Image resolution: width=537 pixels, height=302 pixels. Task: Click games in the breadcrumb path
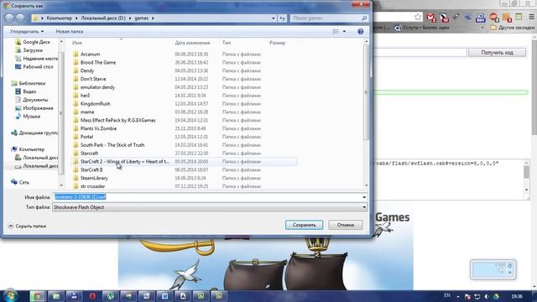[142, 18]
